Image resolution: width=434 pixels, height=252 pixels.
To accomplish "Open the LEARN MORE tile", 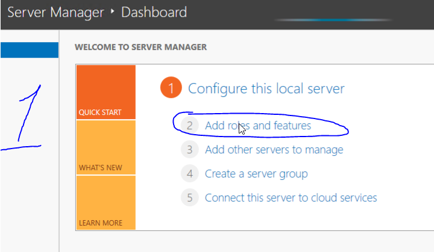I will click(105, 203).
